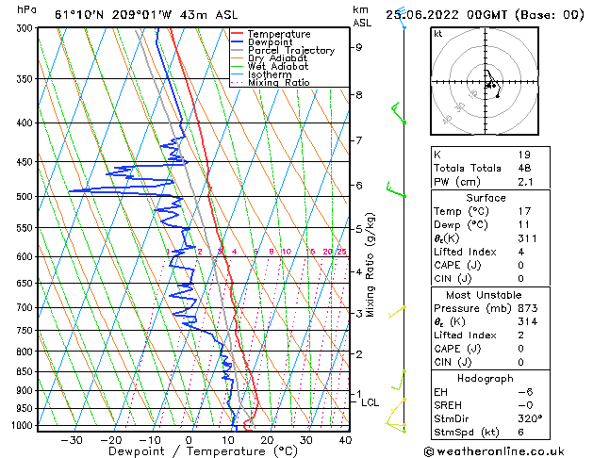The image size is (593, 458).
Task: Click the 400 hPa pressure label
Action: point(26,123)
